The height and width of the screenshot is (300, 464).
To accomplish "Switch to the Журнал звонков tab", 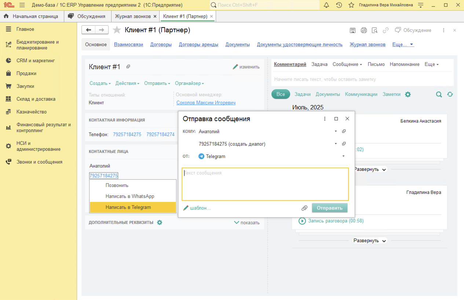I will 133,16.
